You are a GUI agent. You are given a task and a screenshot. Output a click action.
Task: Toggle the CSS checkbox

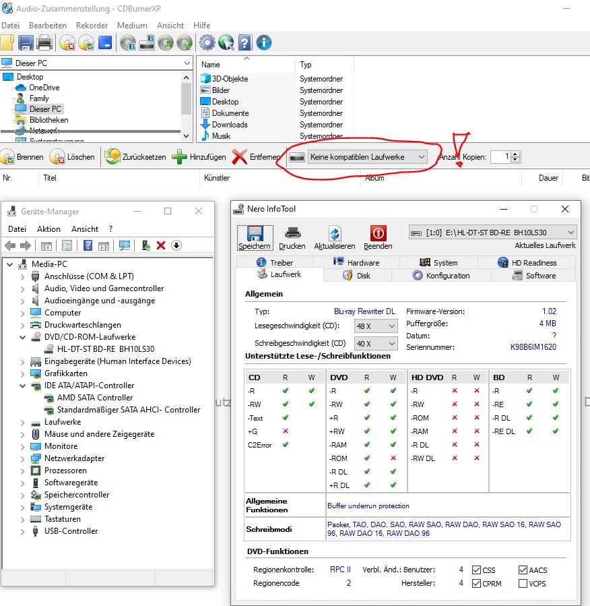pos(476,570)
